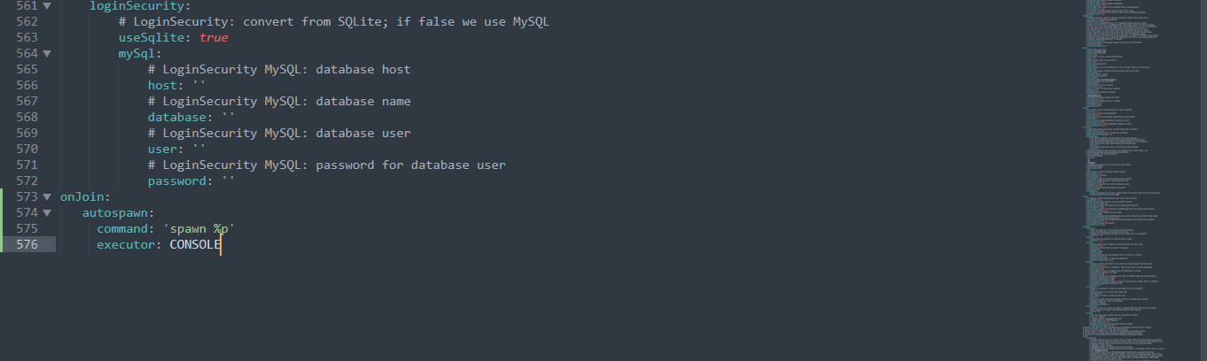The image size is (1207, 361).
Task: Collapse the loginSecurity block fold arrow
Action: (47, 6)
